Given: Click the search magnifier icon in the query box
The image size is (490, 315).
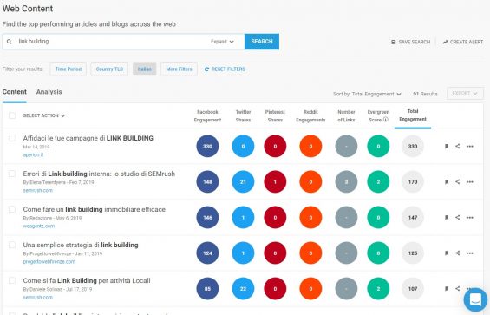Looking at the screenshot, I should (9, 42).
